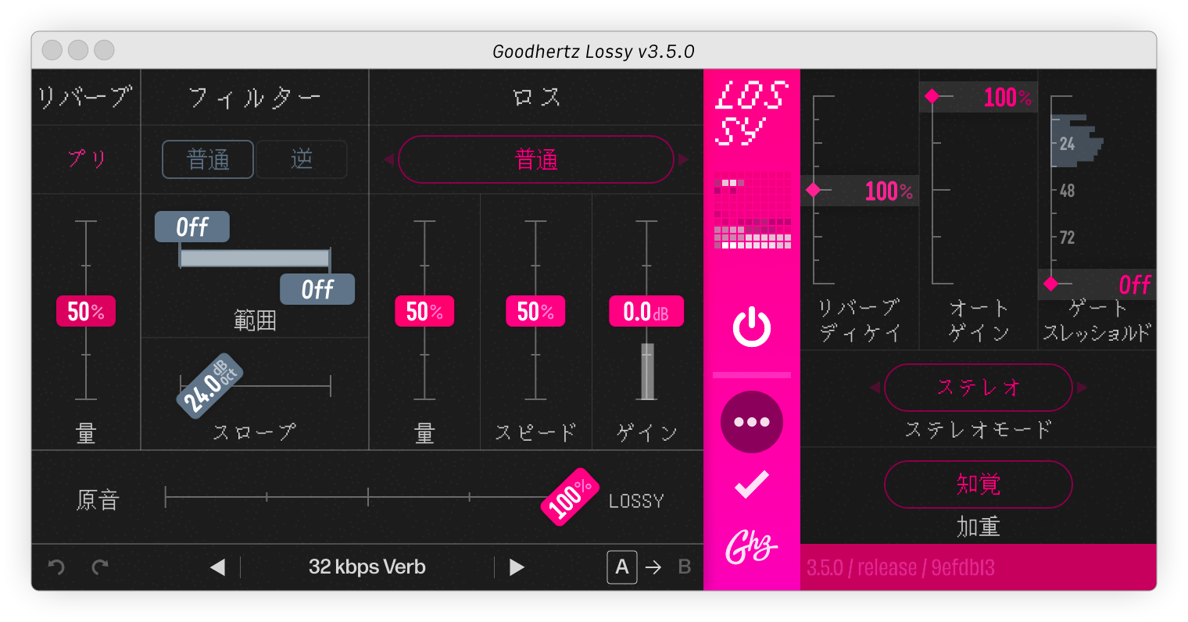Open the ロス mode 普通 dropdown
The height and width of the screenshot is (622, 1188).
point(536,159)
